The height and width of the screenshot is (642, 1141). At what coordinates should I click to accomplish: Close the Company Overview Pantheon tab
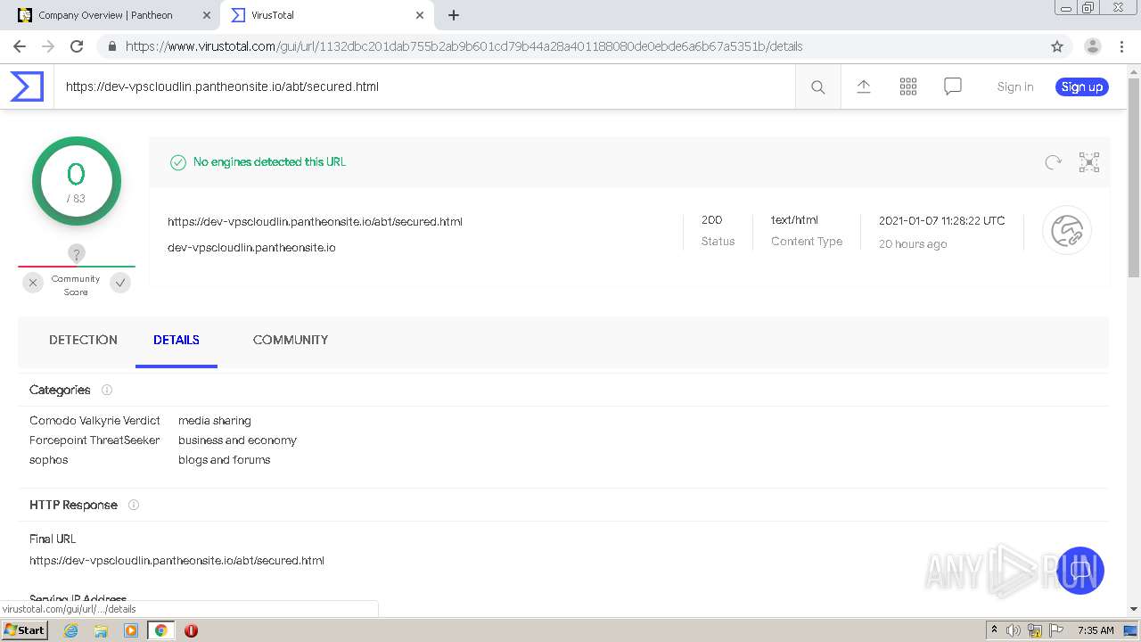click(x=207, y=15)
